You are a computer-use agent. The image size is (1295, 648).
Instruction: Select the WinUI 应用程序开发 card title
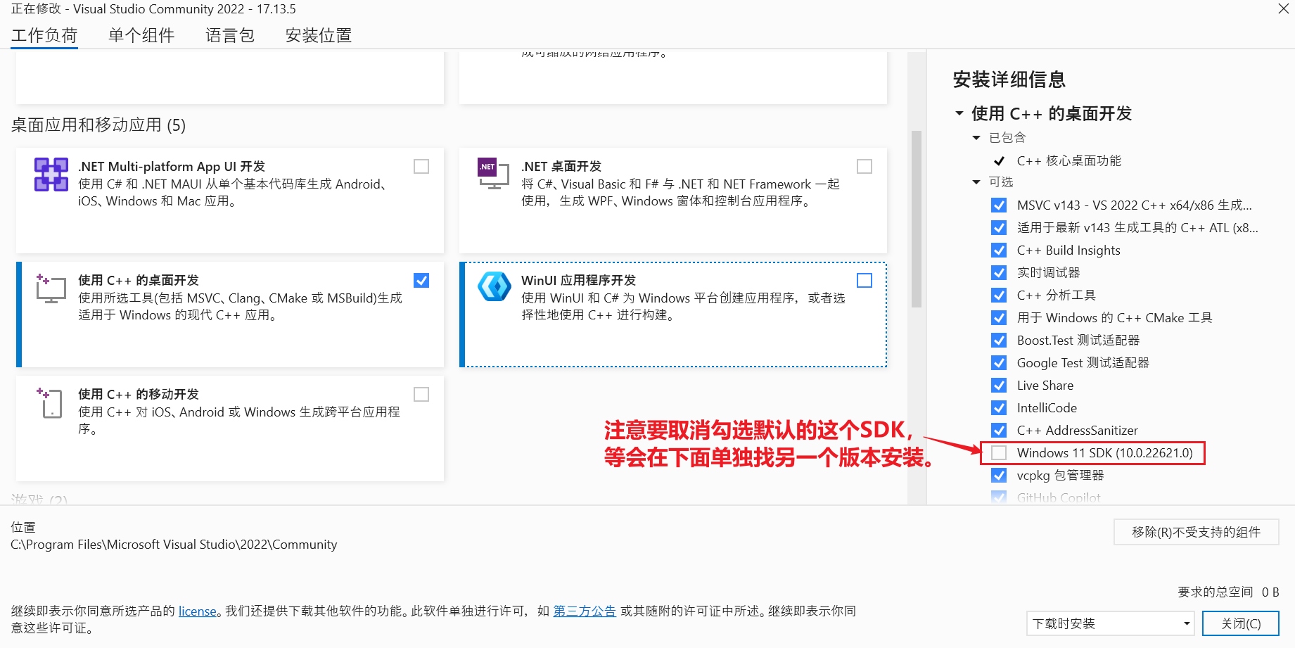pos(578,281)
